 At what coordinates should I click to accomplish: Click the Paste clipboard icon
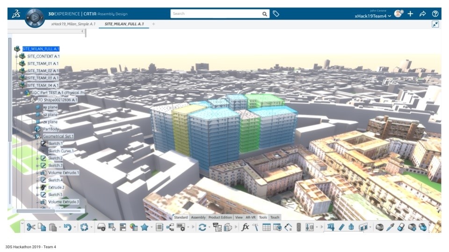click(x=53, y=227)
